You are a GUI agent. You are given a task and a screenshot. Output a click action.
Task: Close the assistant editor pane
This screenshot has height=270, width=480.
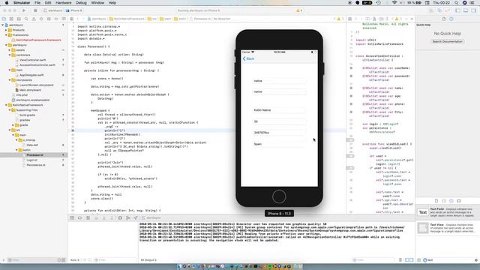tap(412, 19)
